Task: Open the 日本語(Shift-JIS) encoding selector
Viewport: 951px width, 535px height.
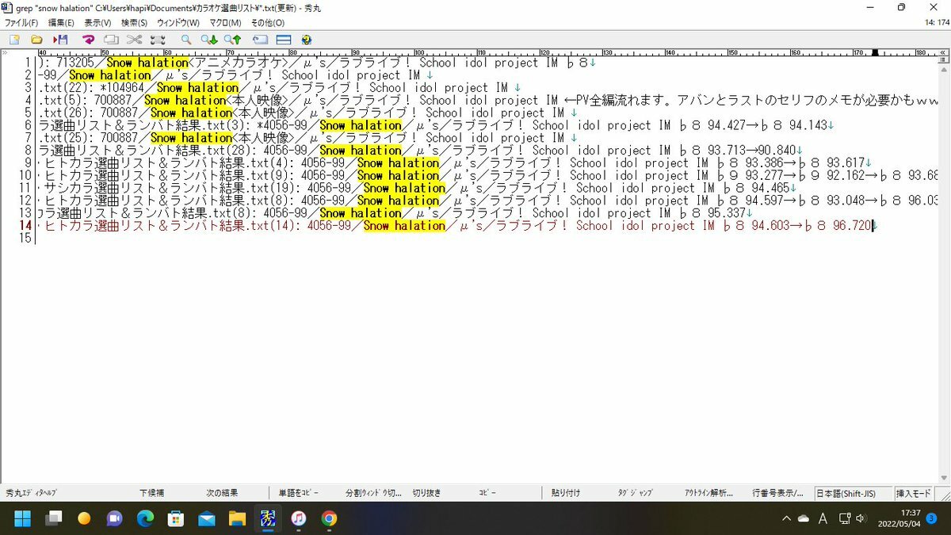Action: [853, 492]
